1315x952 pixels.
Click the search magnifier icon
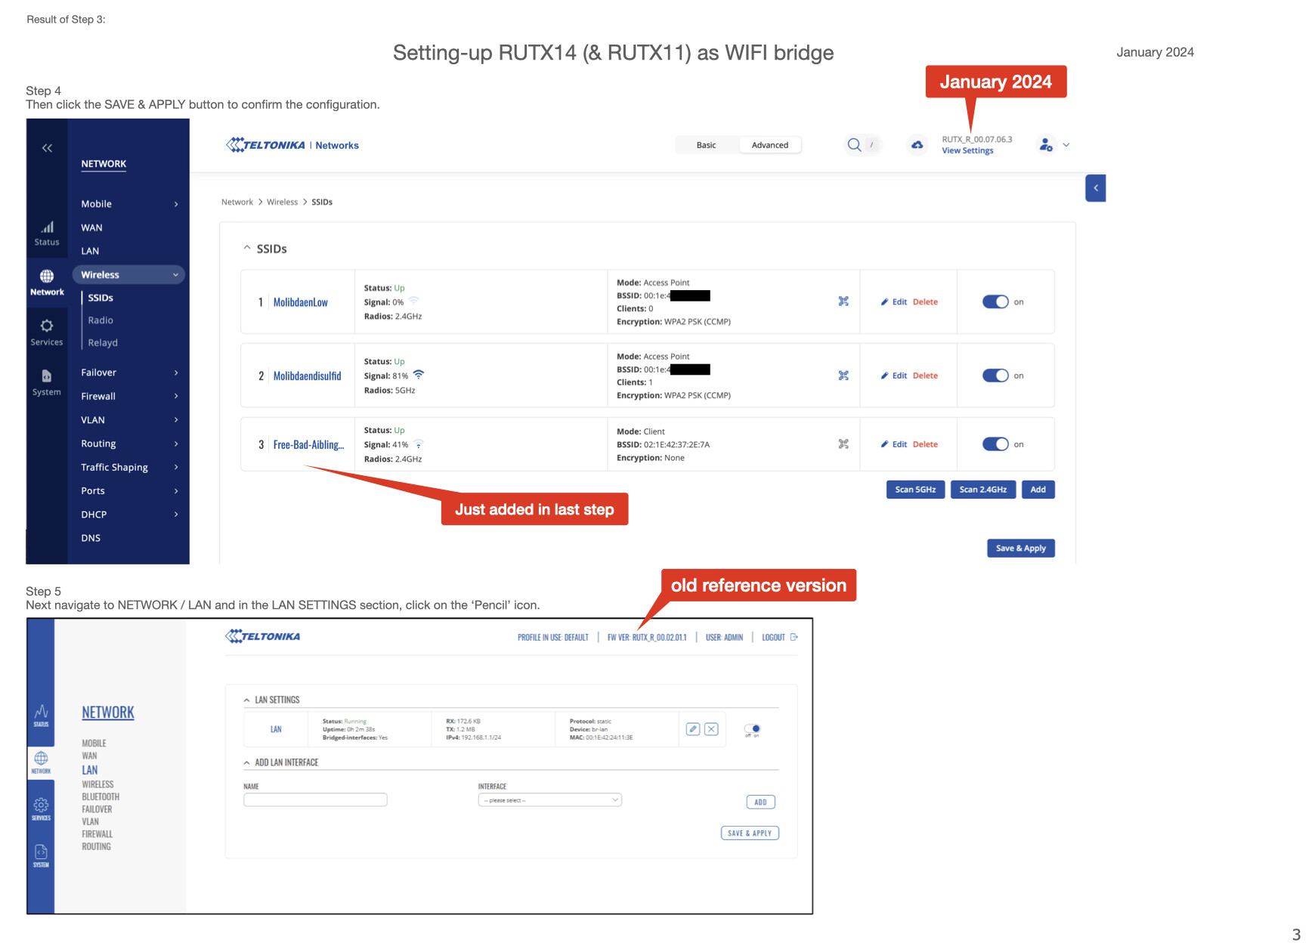coord(854,145)
